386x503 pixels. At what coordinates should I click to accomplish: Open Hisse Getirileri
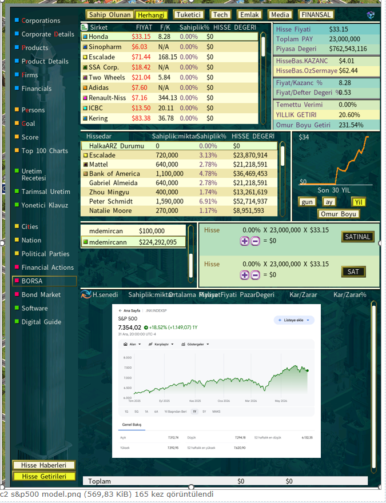click(x=43, y=476)
